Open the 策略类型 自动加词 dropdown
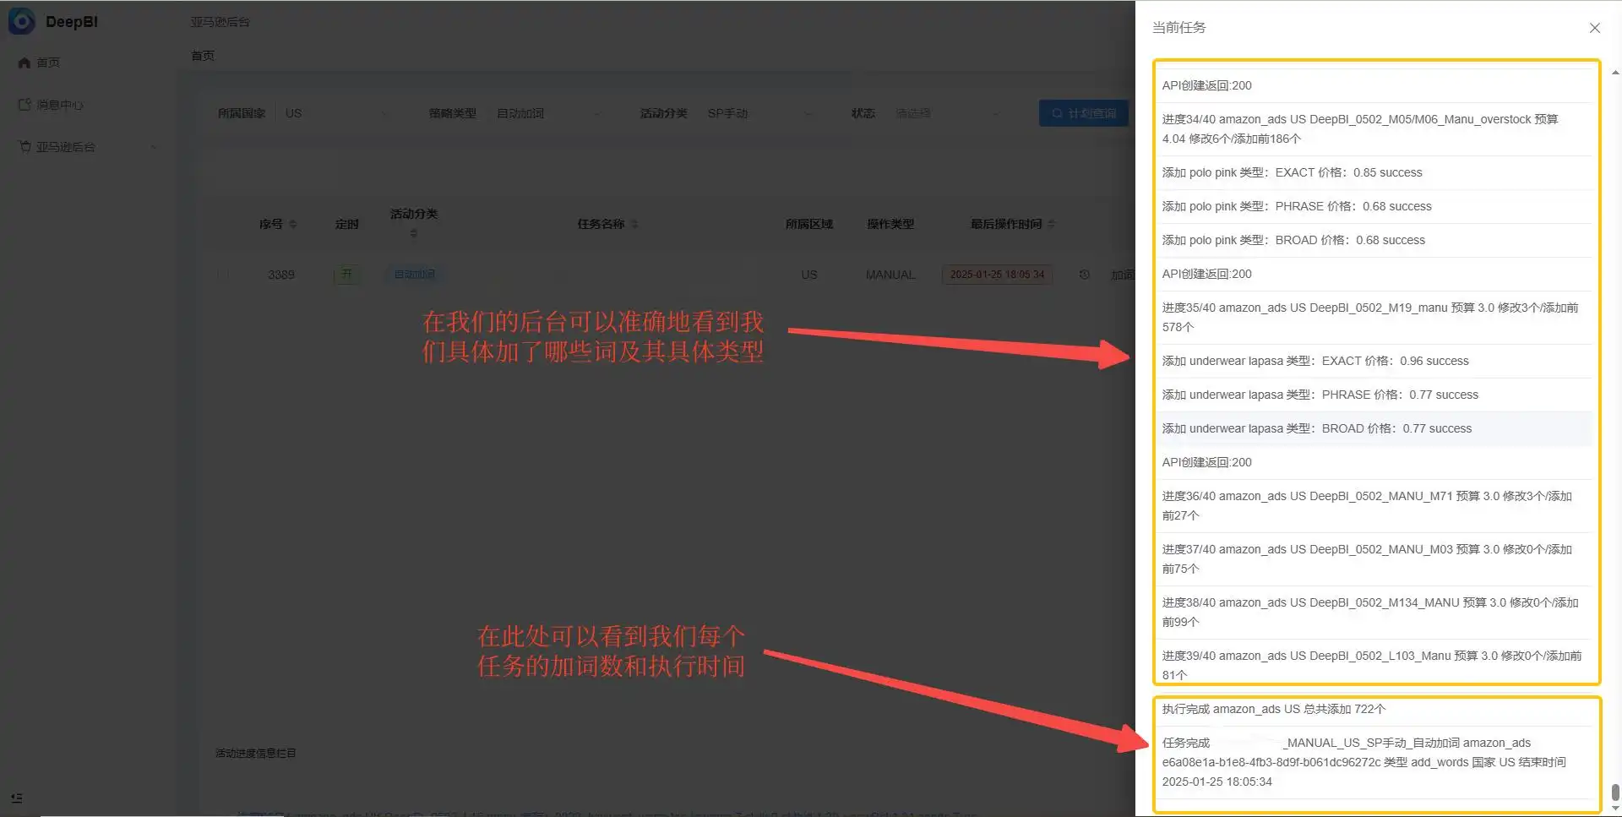 [547, 113]
